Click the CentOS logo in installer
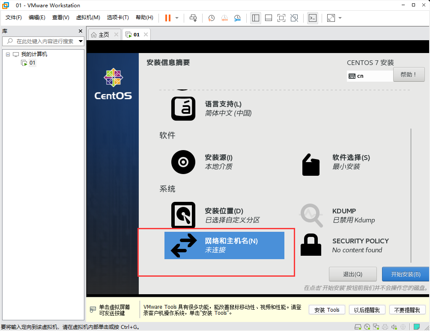Screen dimensions: 430x331 pyautogui.click(x=113, y=84)
